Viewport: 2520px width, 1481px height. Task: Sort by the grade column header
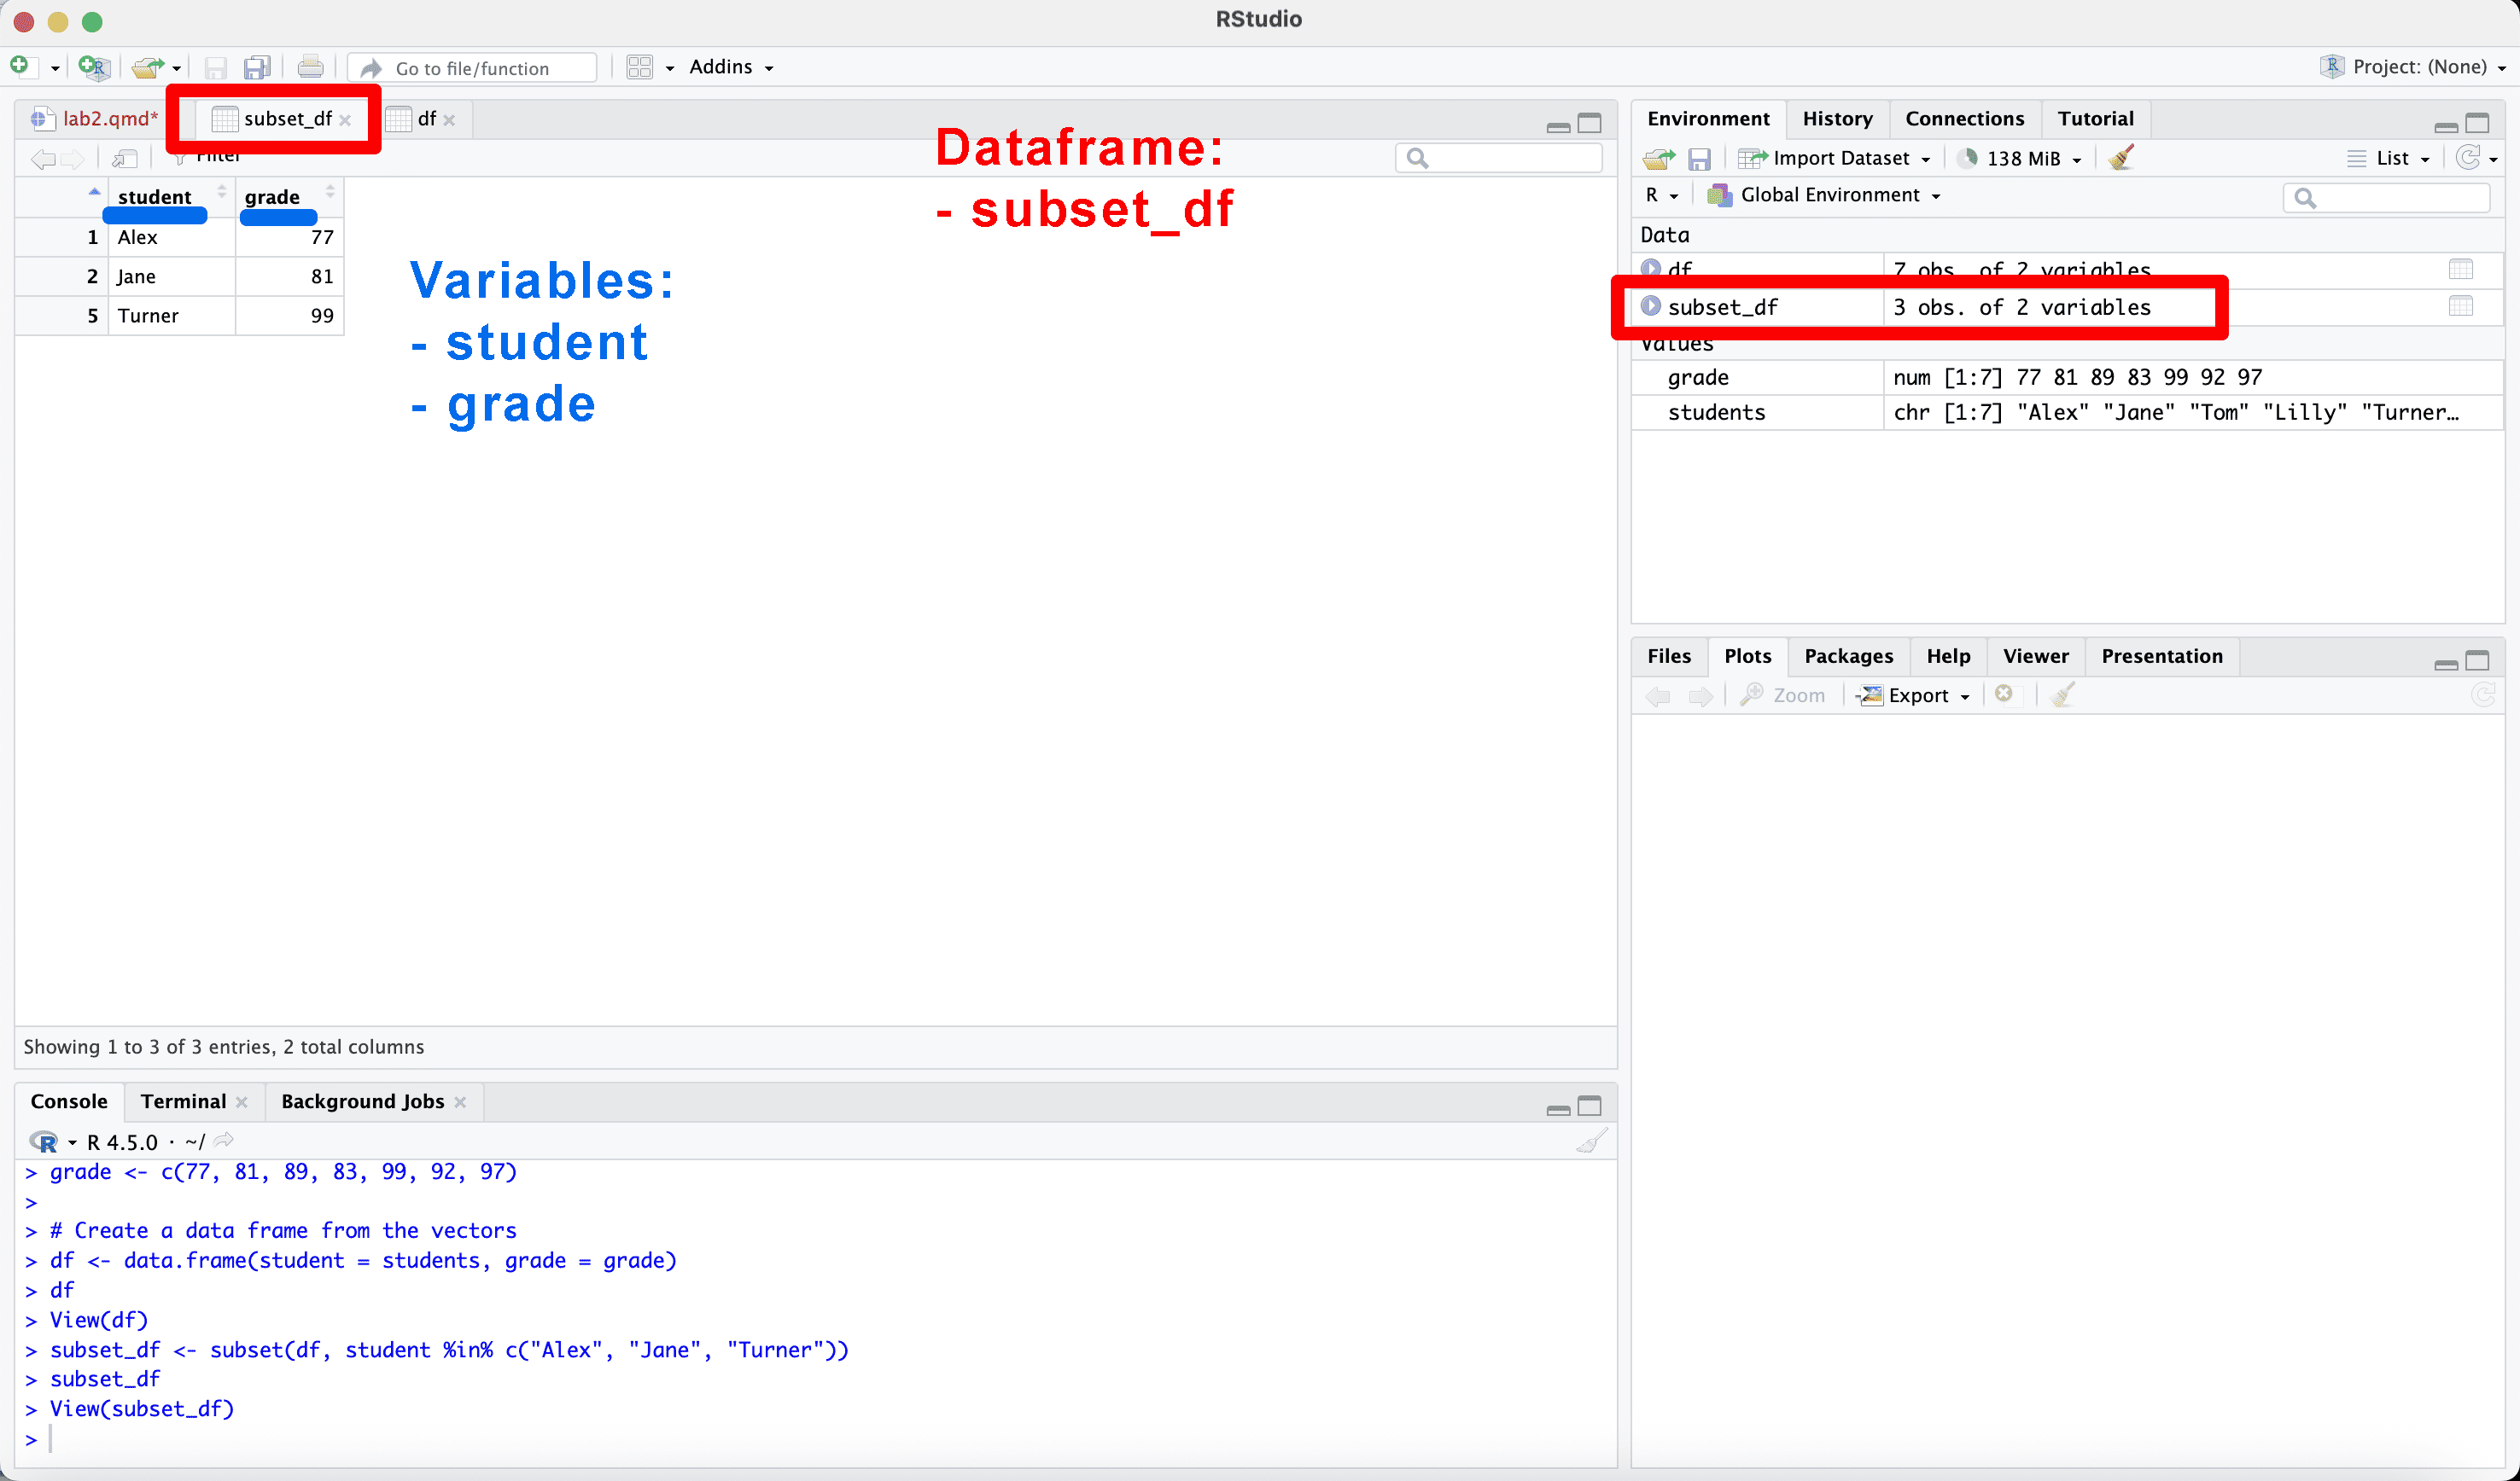(x=272, y=196)
